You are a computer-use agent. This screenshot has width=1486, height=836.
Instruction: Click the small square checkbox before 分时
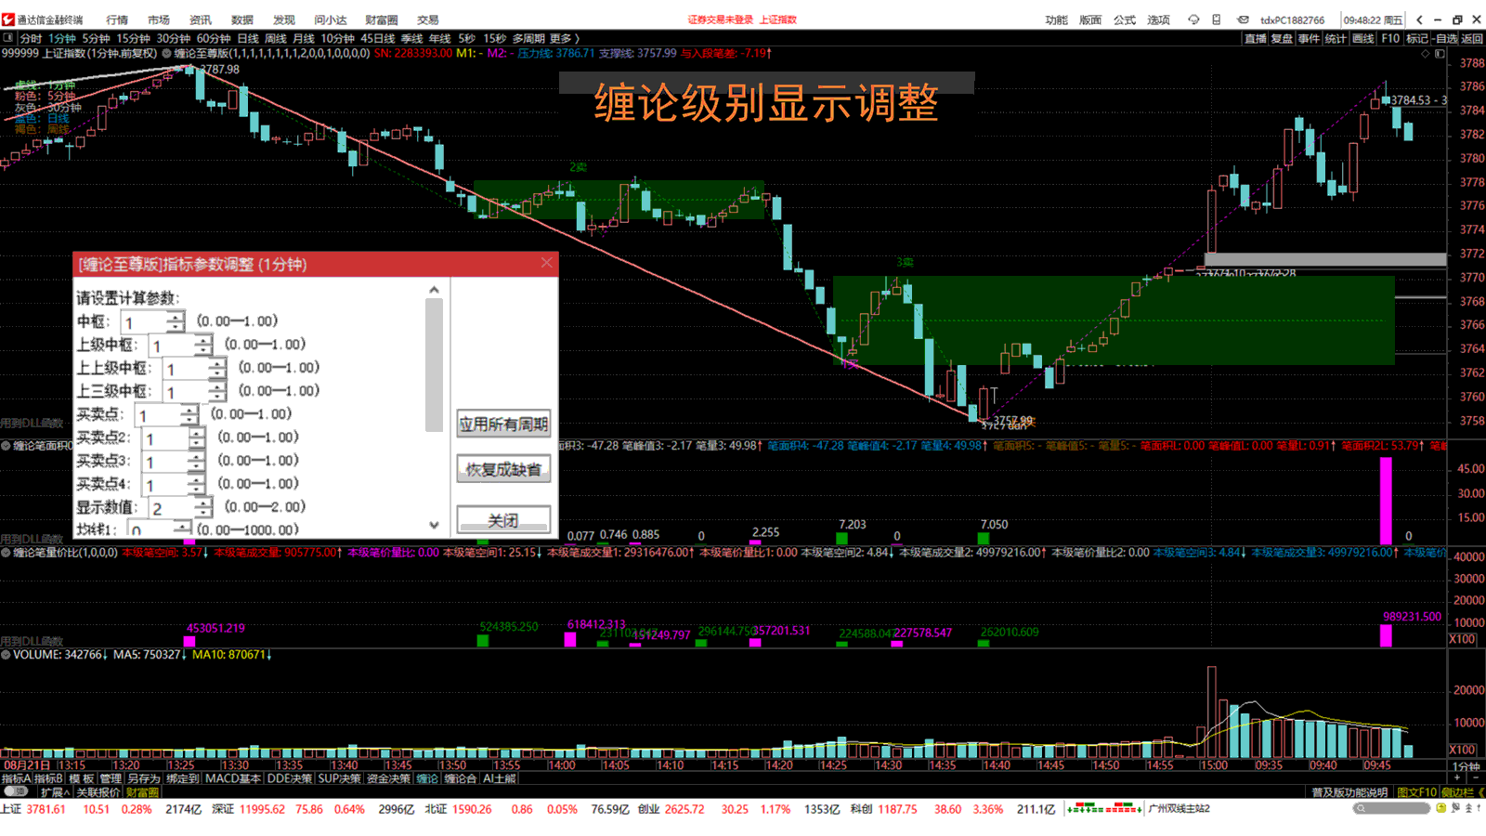pos(8,38)
